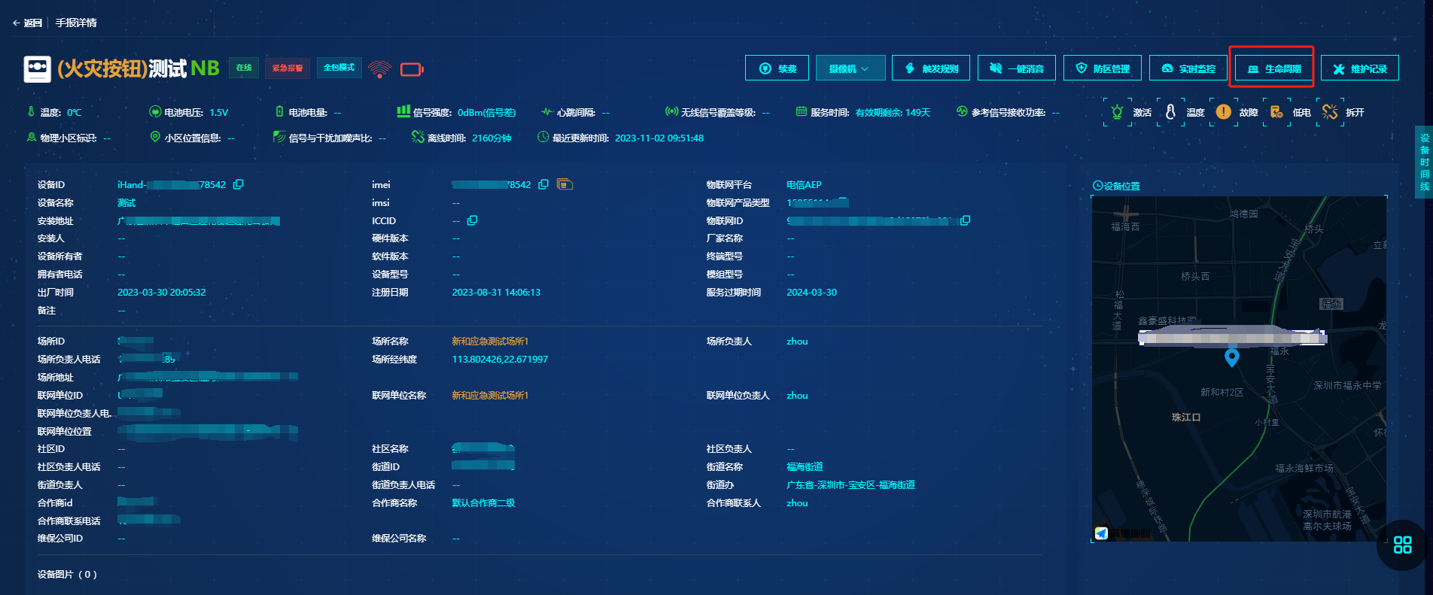Click the 无线信号覆盖等级 broadcast icon

[671, 111]
